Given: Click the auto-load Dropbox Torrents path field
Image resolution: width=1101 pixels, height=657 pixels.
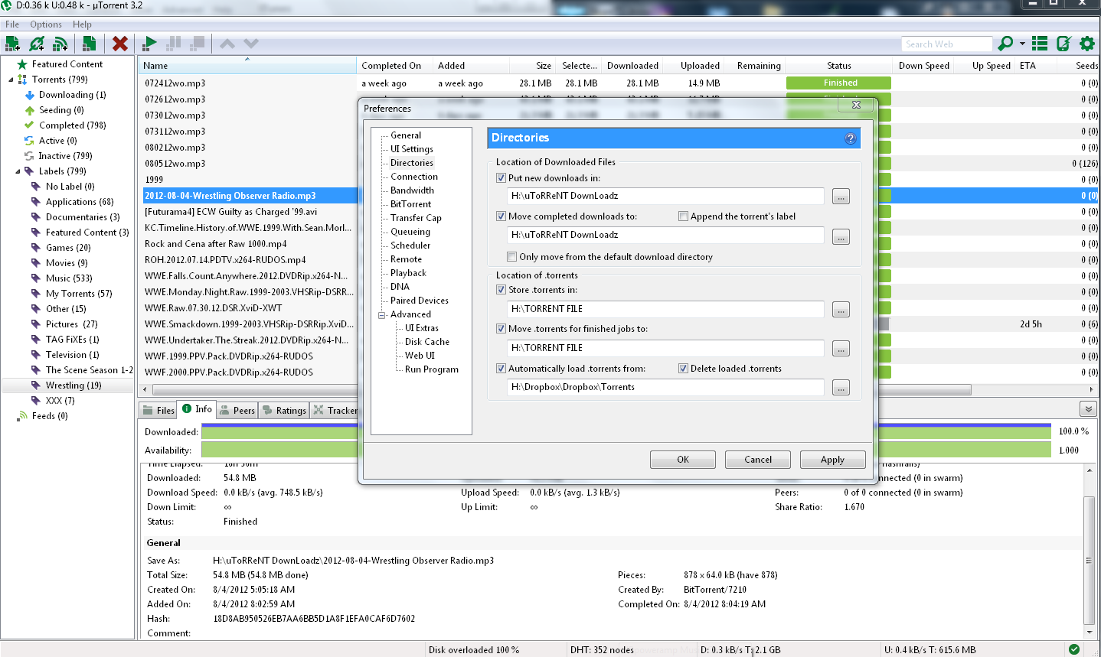Looking at the screenshot, I should pos(665,387).
